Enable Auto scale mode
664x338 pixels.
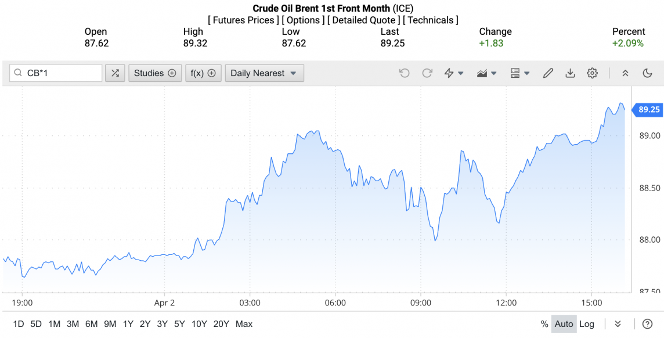tap(564, 324)
